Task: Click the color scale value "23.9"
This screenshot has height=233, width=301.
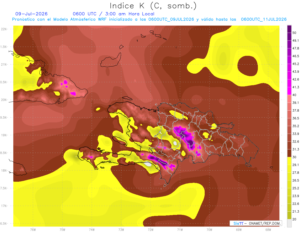Action: tap(296, 196)
